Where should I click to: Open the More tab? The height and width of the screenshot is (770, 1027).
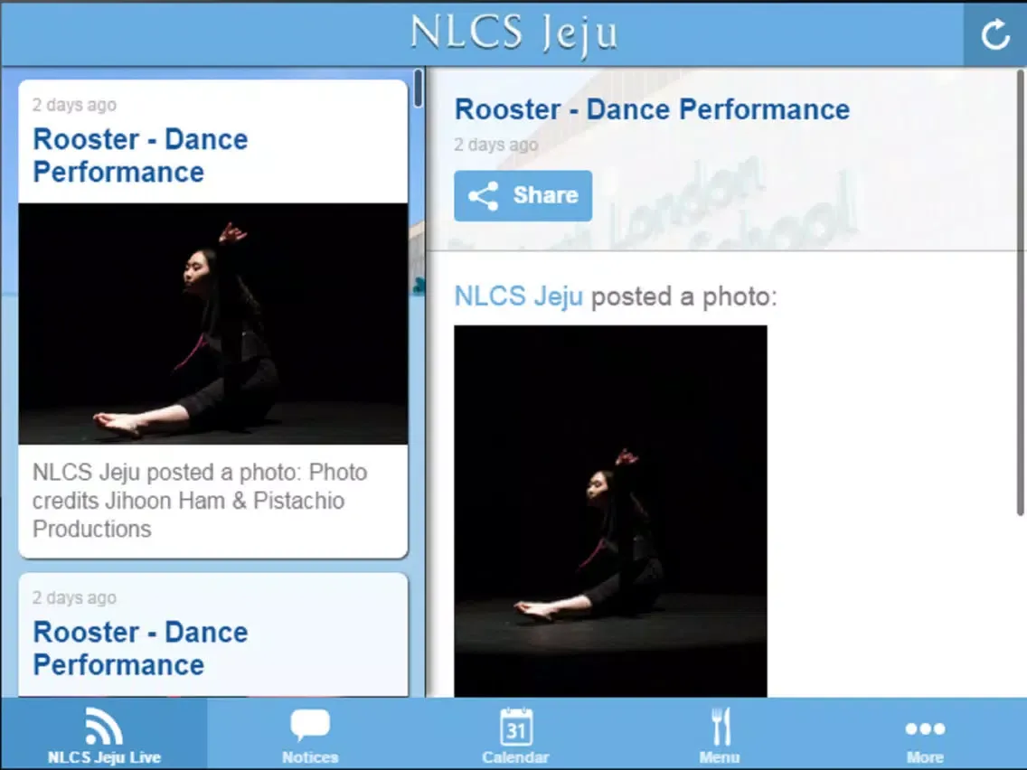click(924, 733)
